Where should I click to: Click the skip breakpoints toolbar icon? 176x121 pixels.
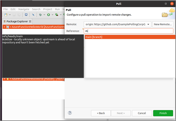(33, 15)
